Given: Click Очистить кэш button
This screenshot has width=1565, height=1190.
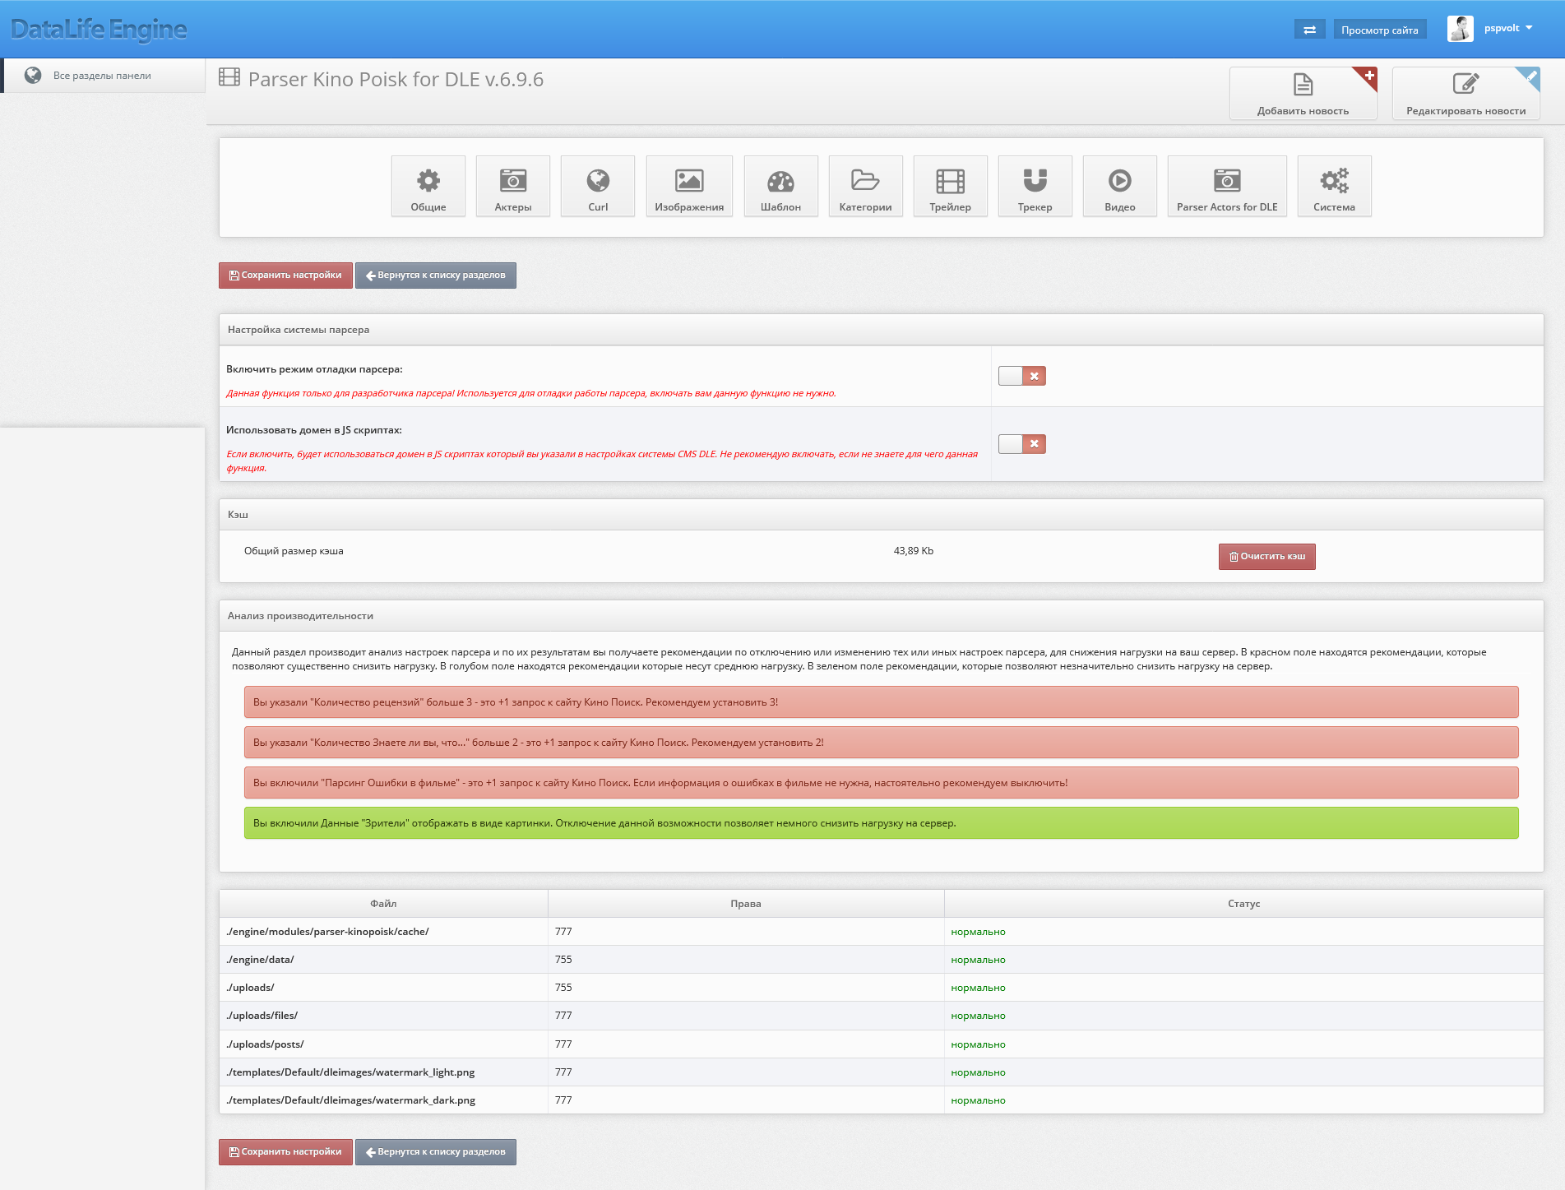Looking at the screenshot, I should tap(1266, 557).
